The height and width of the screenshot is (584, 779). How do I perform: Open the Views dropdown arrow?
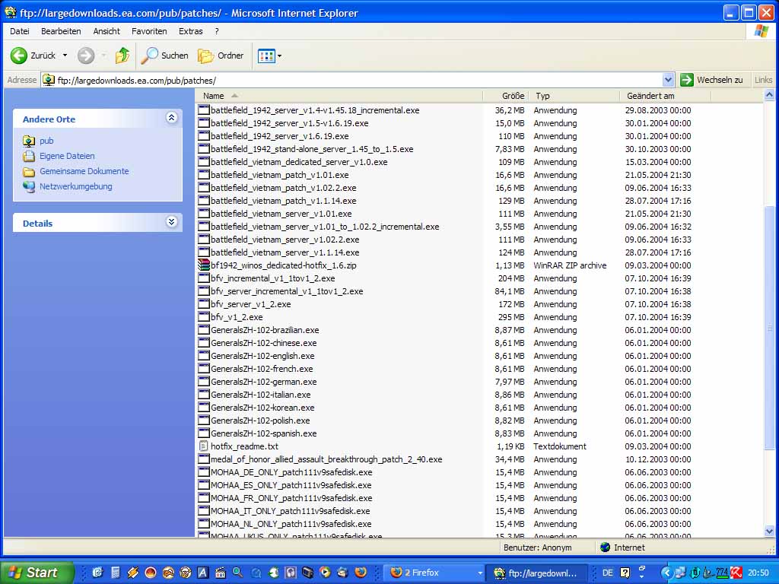[280, 56]
